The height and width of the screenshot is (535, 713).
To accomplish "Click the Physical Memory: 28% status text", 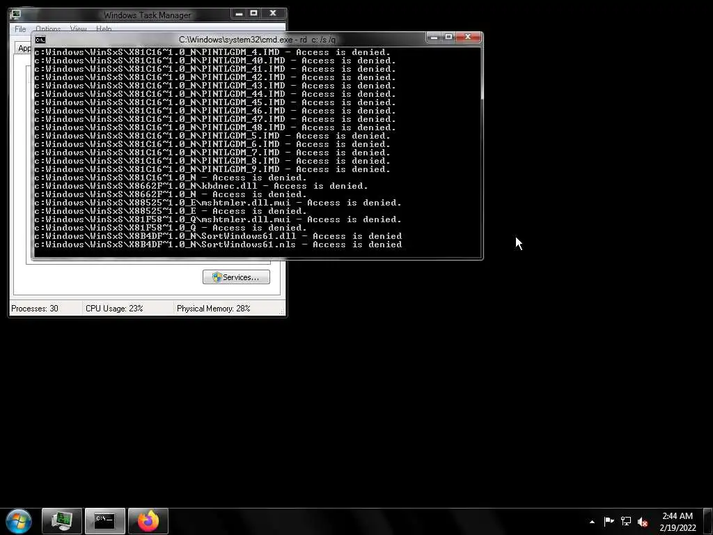I will pyautogui.click(x=213, y=309).
